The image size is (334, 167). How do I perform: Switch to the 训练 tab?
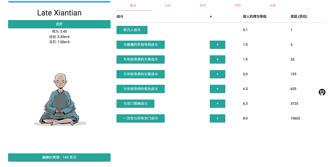point(168,5)
